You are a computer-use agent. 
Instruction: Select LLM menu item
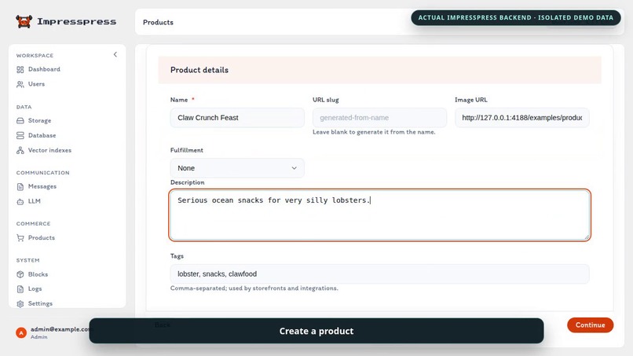[35, 201]
